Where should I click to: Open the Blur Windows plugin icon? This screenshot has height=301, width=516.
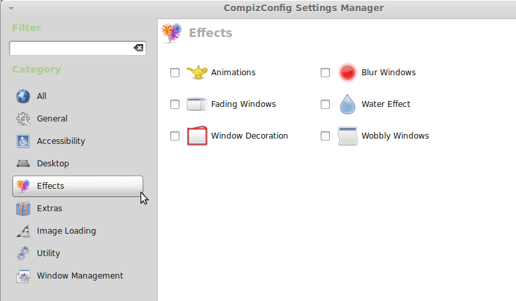point(347,73)
